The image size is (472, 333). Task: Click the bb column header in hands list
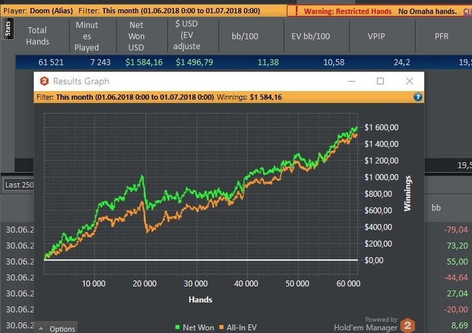pyautogui.click(x=436, y=208)
